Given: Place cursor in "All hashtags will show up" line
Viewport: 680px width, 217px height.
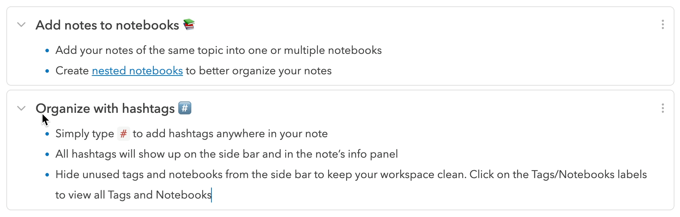Looking at the screenshot, I should 226,154.
